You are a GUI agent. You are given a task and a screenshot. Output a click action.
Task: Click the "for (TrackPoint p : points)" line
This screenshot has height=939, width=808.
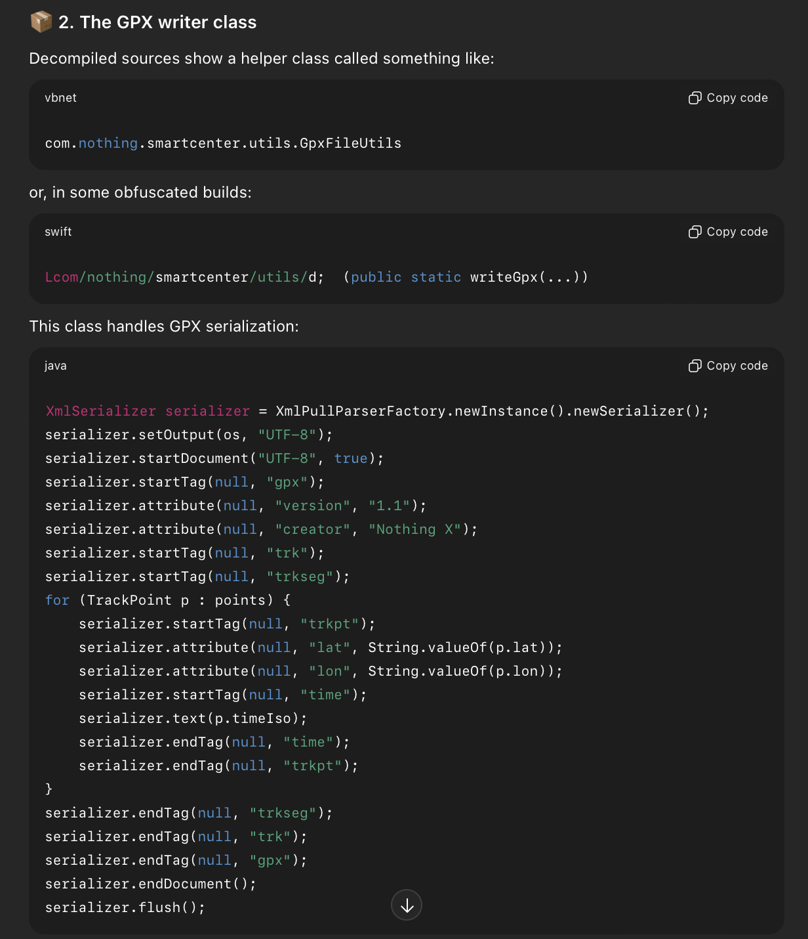167,600
